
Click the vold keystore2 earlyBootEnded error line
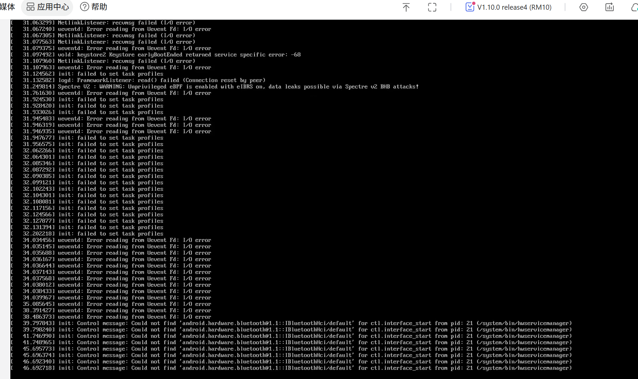(x=156, y=54)
